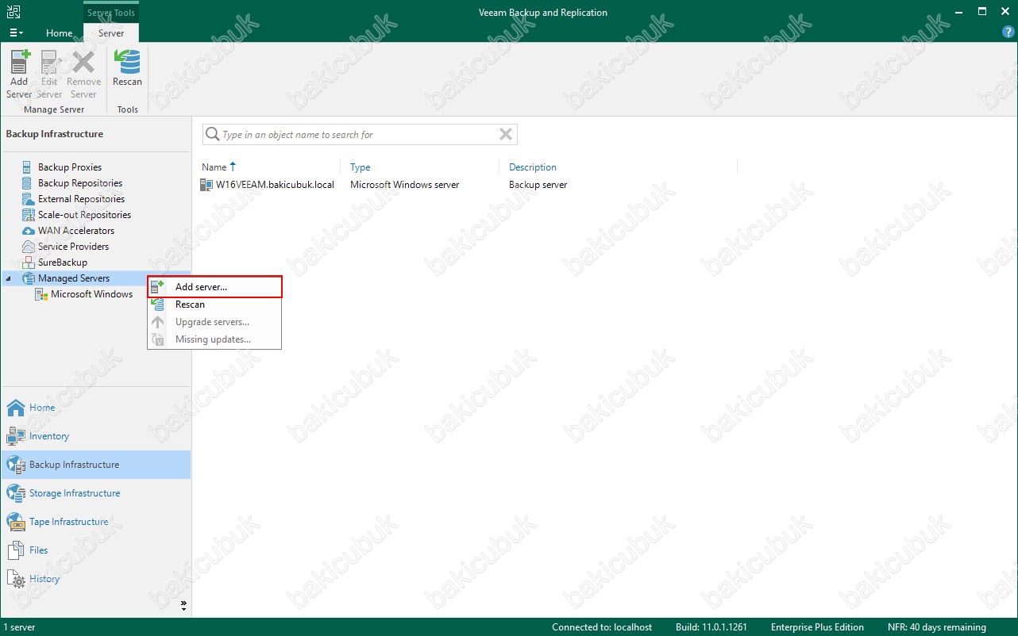
Task: Click the Service Providers tree icon
Action: [x=29, y=247]
